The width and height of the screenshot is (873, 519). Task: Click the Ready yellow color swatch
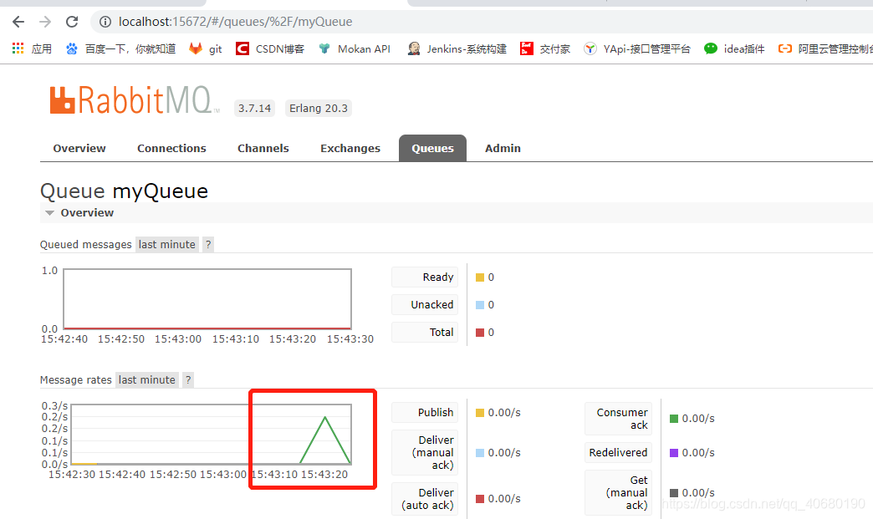(x=480, y=277)
